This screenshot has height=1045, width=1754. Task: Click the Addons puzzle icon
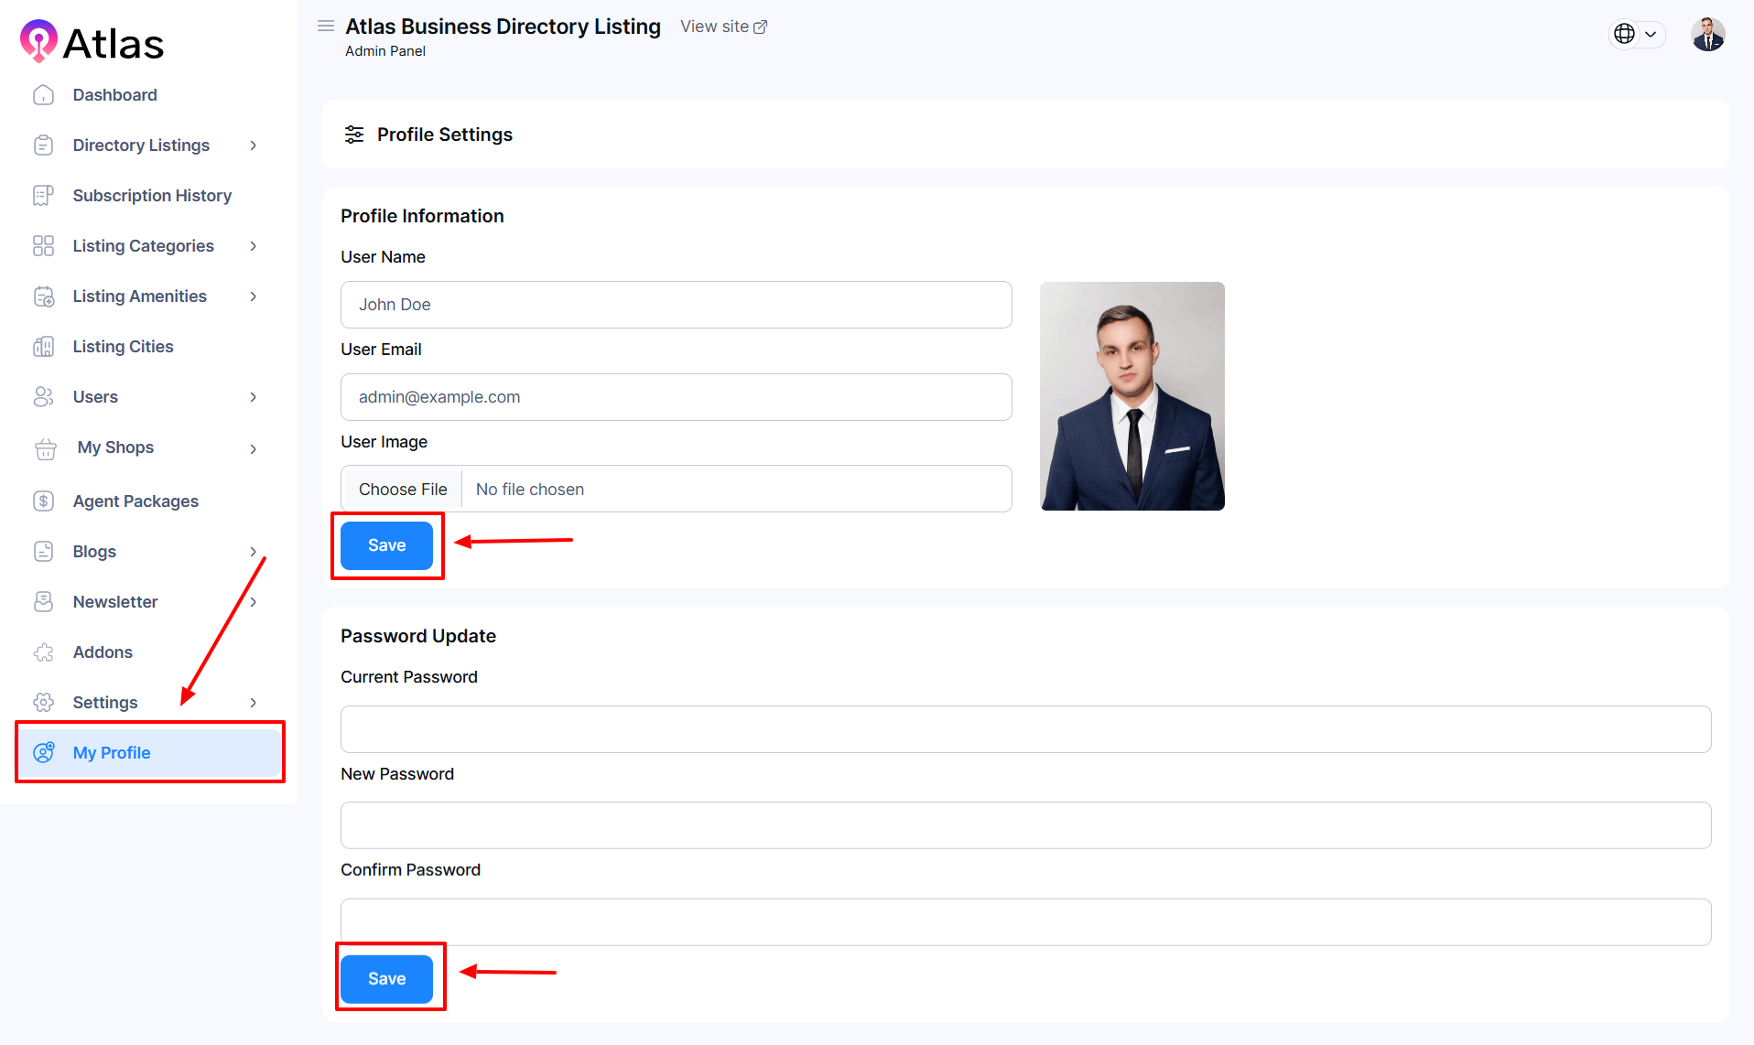[43, 652]
